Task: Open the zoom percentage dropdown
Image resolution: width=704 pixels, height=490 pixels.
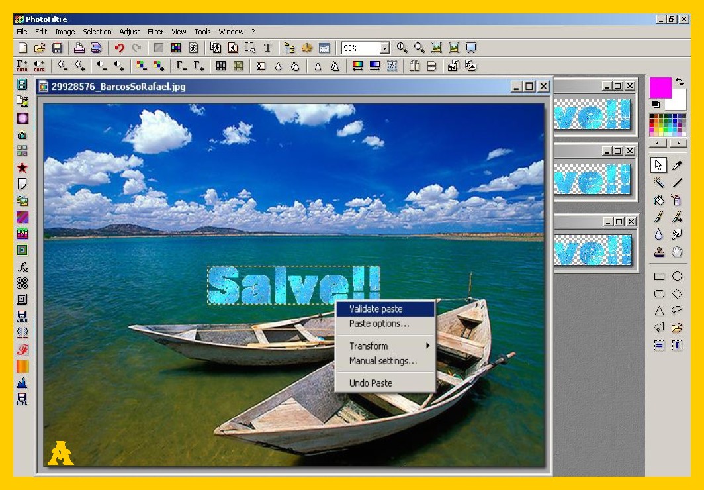Action: tap(384, 48)
